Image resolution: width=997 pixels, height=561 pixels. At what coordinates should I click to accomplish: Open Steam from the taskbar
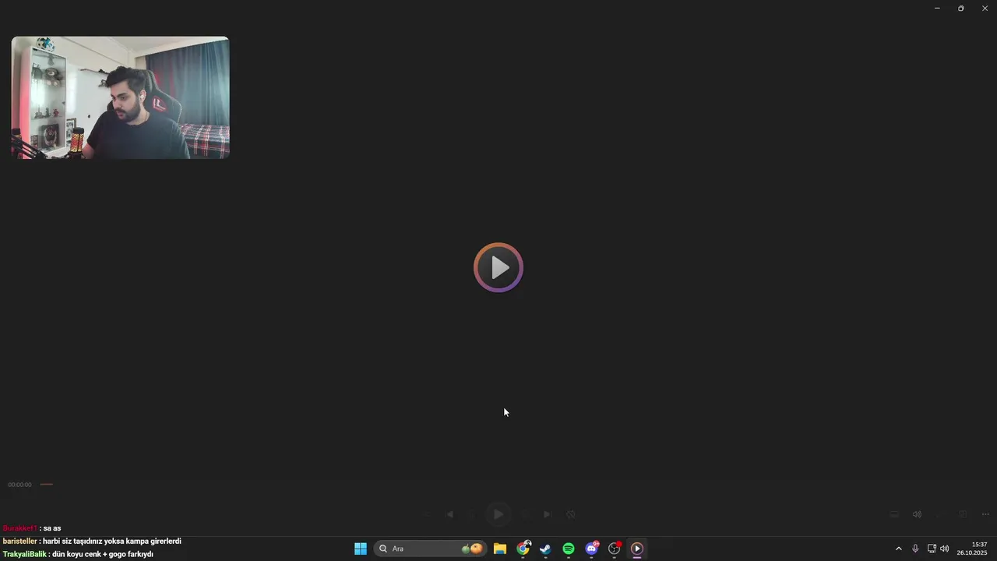pyautogui.click(x=545, y=549)
